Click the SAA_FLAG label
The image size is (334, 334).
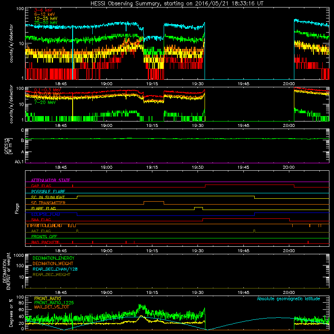click(41, 220)
